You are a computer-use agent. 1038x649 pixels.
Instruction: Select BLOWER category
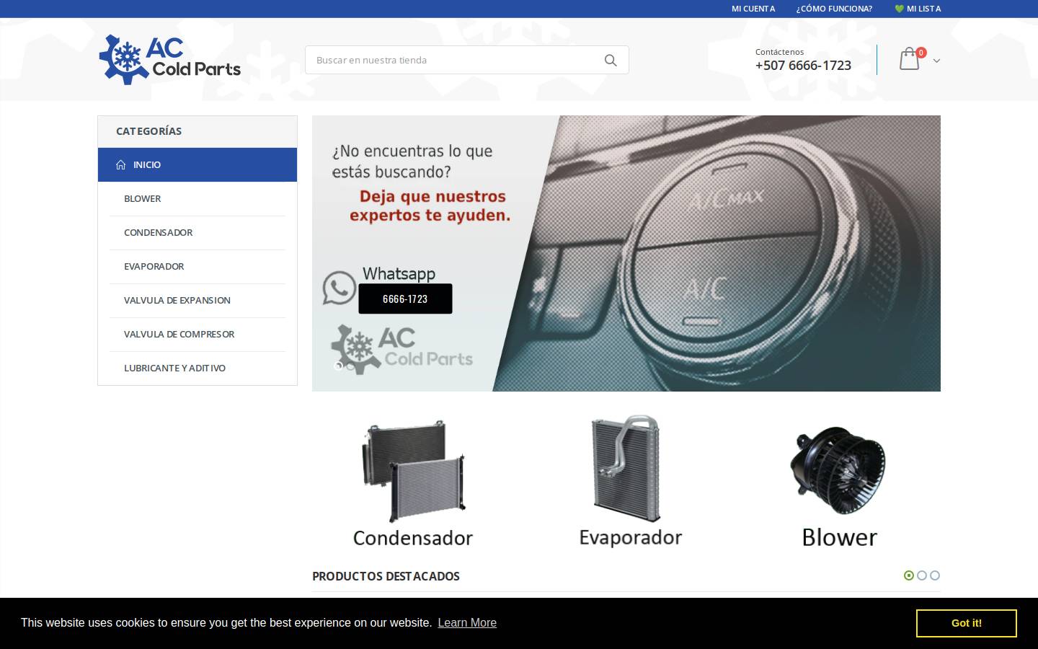198,198
